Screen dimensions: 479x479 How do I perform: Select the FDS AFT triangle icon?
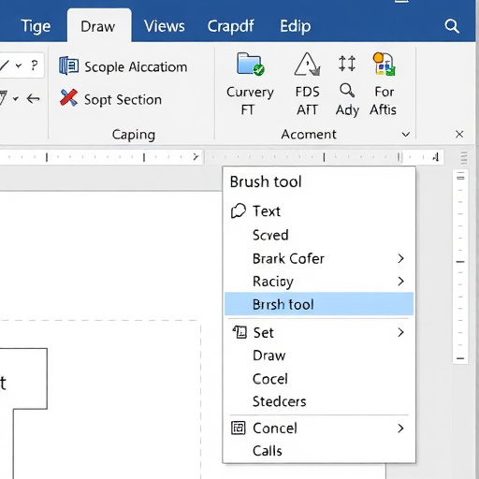(x=307, y=65)
